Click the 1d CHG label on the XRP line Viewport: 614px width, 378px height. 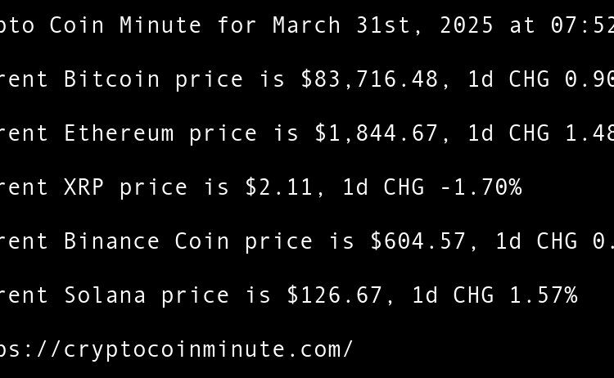[383, 187]
